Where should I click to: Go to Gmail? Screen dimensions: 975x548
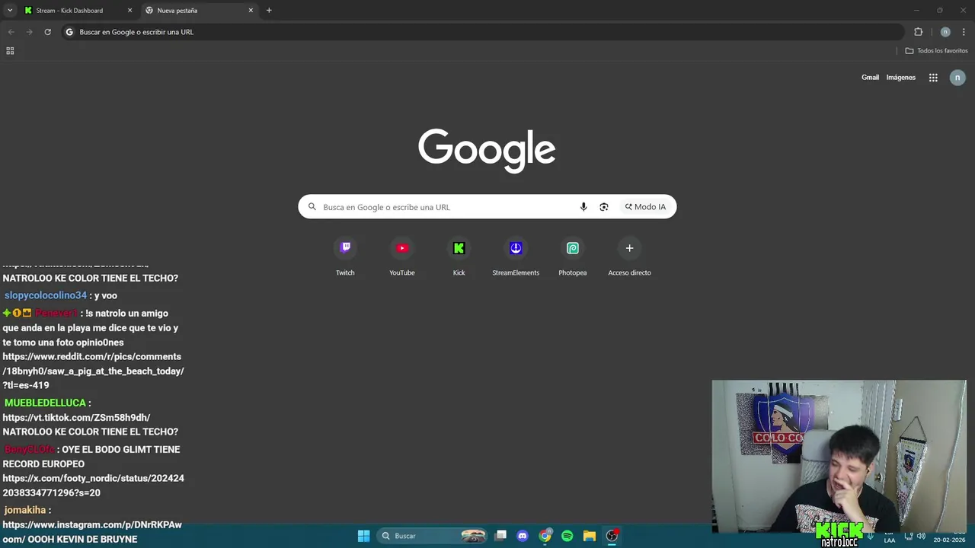(x=870, y=78)
